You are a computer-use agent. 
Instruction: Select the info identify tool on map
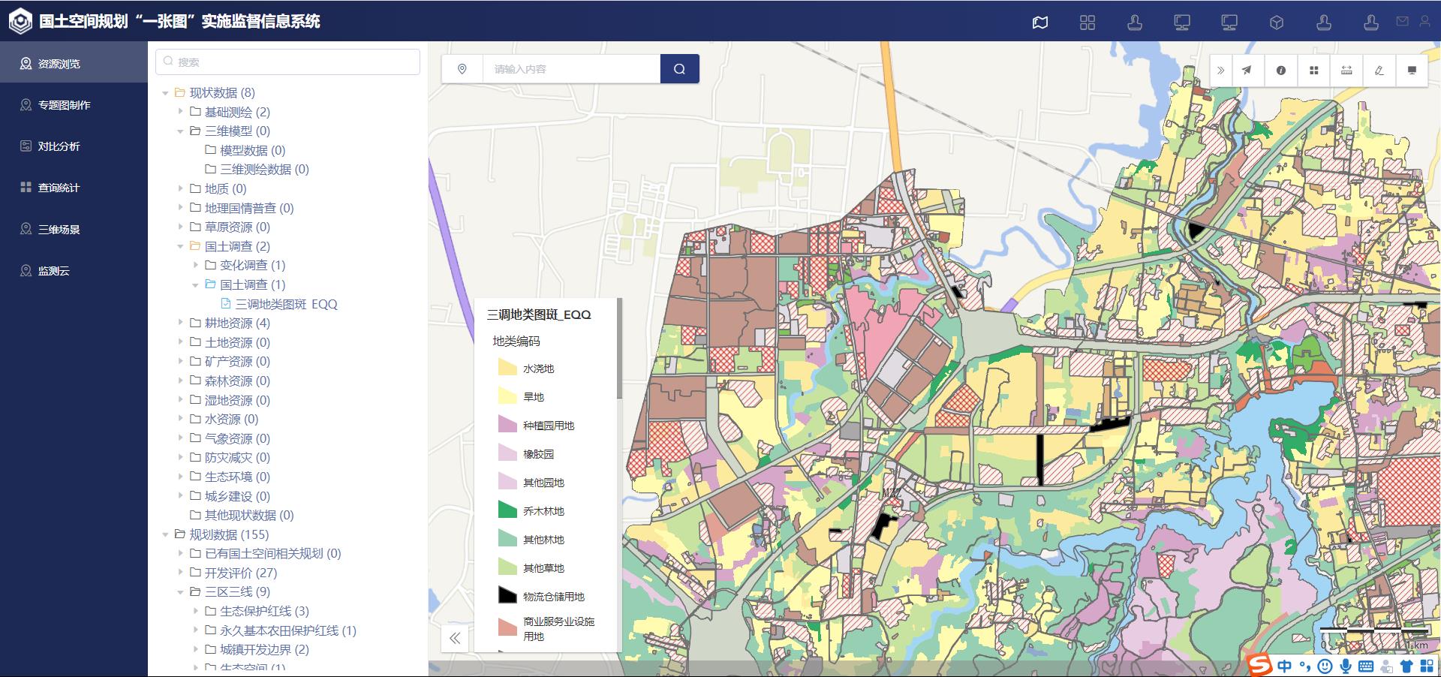[1281, 70]
